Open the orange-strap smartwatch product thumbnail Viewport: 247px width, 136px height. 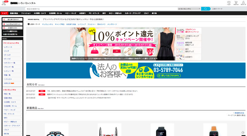click(x=215, y=130)
